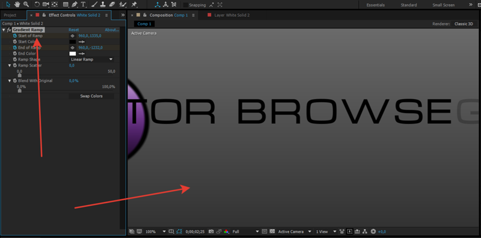Select the Rotation tool
Viewport: 481px width, 238px height.
pyautogui.click(x=37, y=4)
